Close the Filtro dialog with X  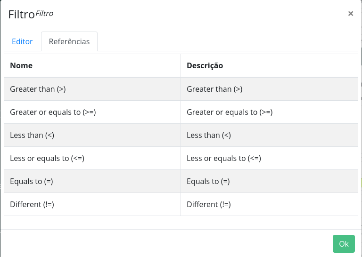click(x=351, y=14)
